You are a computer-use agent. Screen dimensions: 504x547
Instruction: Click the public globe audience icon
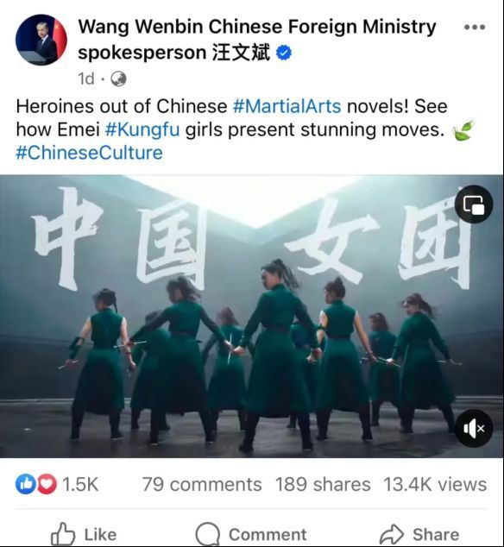coord(118,79)
